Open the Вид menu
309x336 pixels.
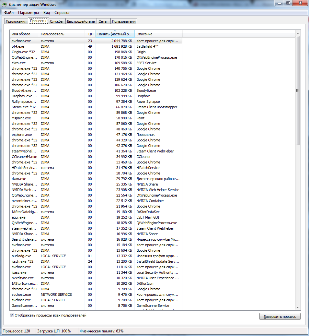[47, 13]
